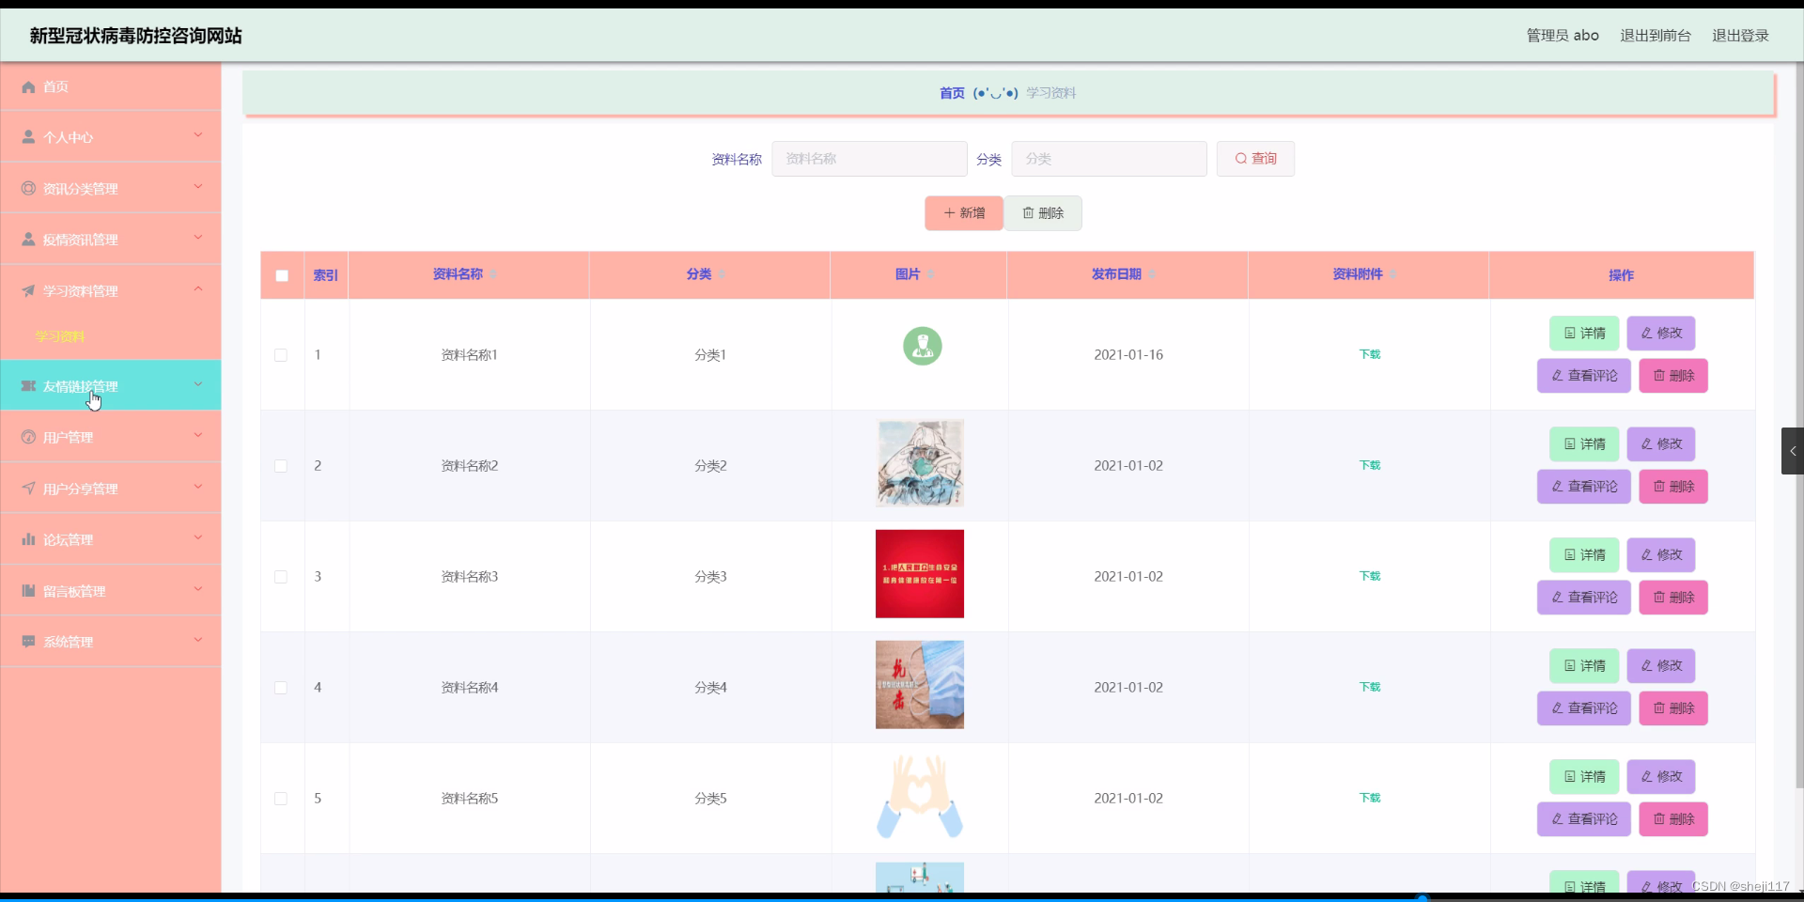
Task: Click 退出到前台 in the header
Action: 1655,36
